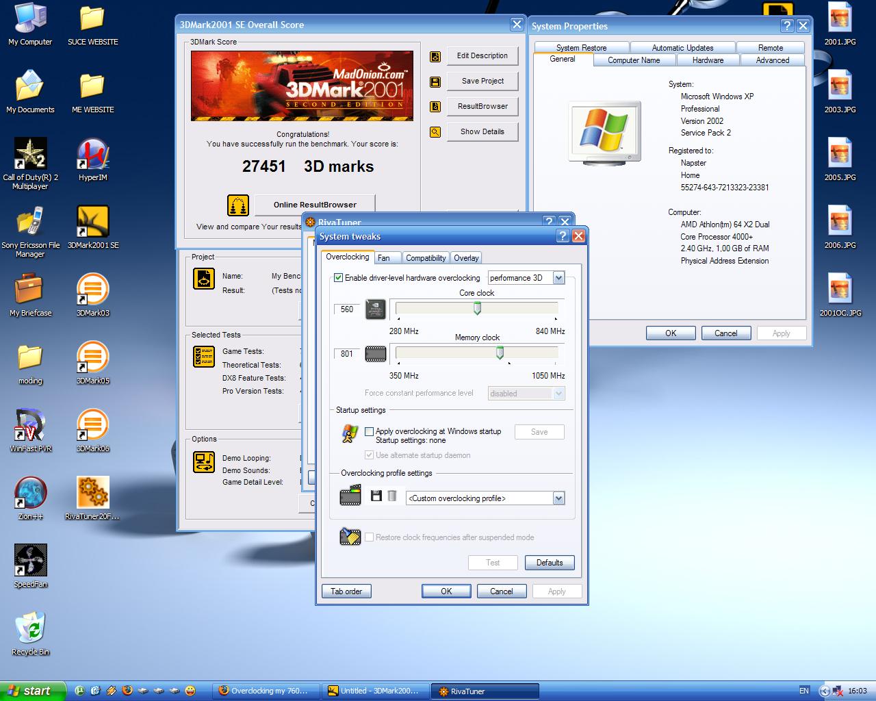Enable Apply overclocking at Windows startup
876x701 pixels.
[370, 431]
